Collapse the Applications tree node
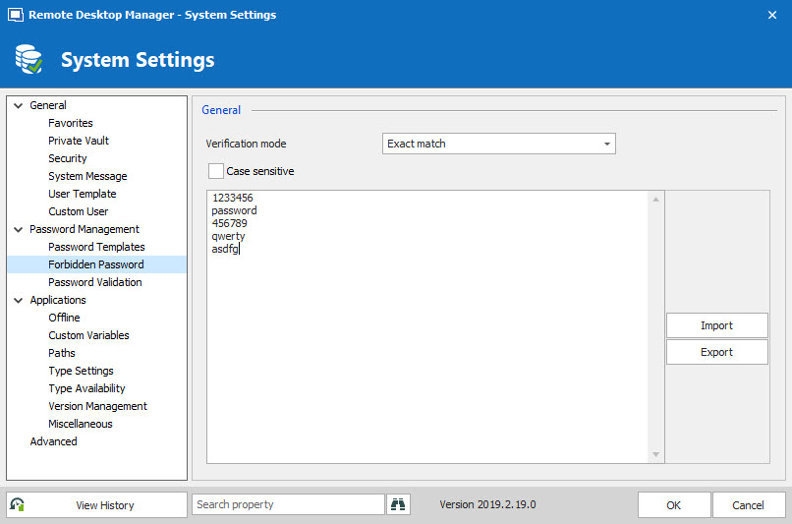The width and height of the screenshot is (792, 524). coord(19,300)
